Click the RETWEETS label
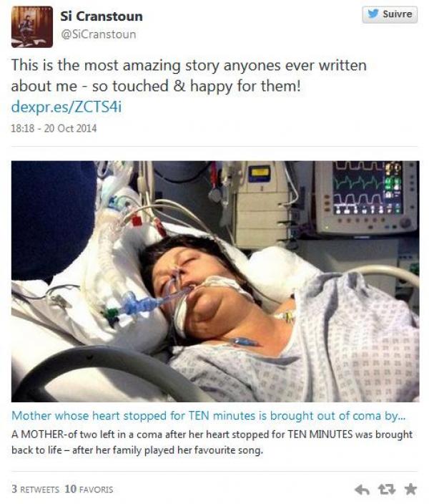429x504 pixels. tap(39, 490)
